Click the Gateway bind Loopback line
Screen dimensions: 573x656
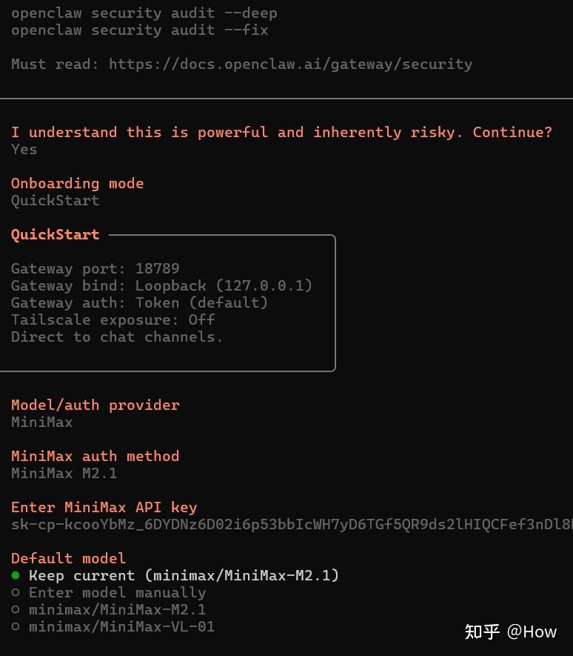pos(161,285)
